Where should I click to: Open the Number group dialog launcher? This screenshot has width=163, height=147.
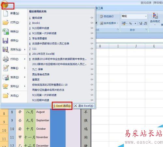point(146,29)
